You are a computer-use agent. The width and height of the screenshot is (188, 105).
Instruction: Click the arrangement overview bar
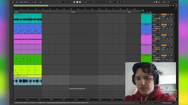tap(91, 6)
